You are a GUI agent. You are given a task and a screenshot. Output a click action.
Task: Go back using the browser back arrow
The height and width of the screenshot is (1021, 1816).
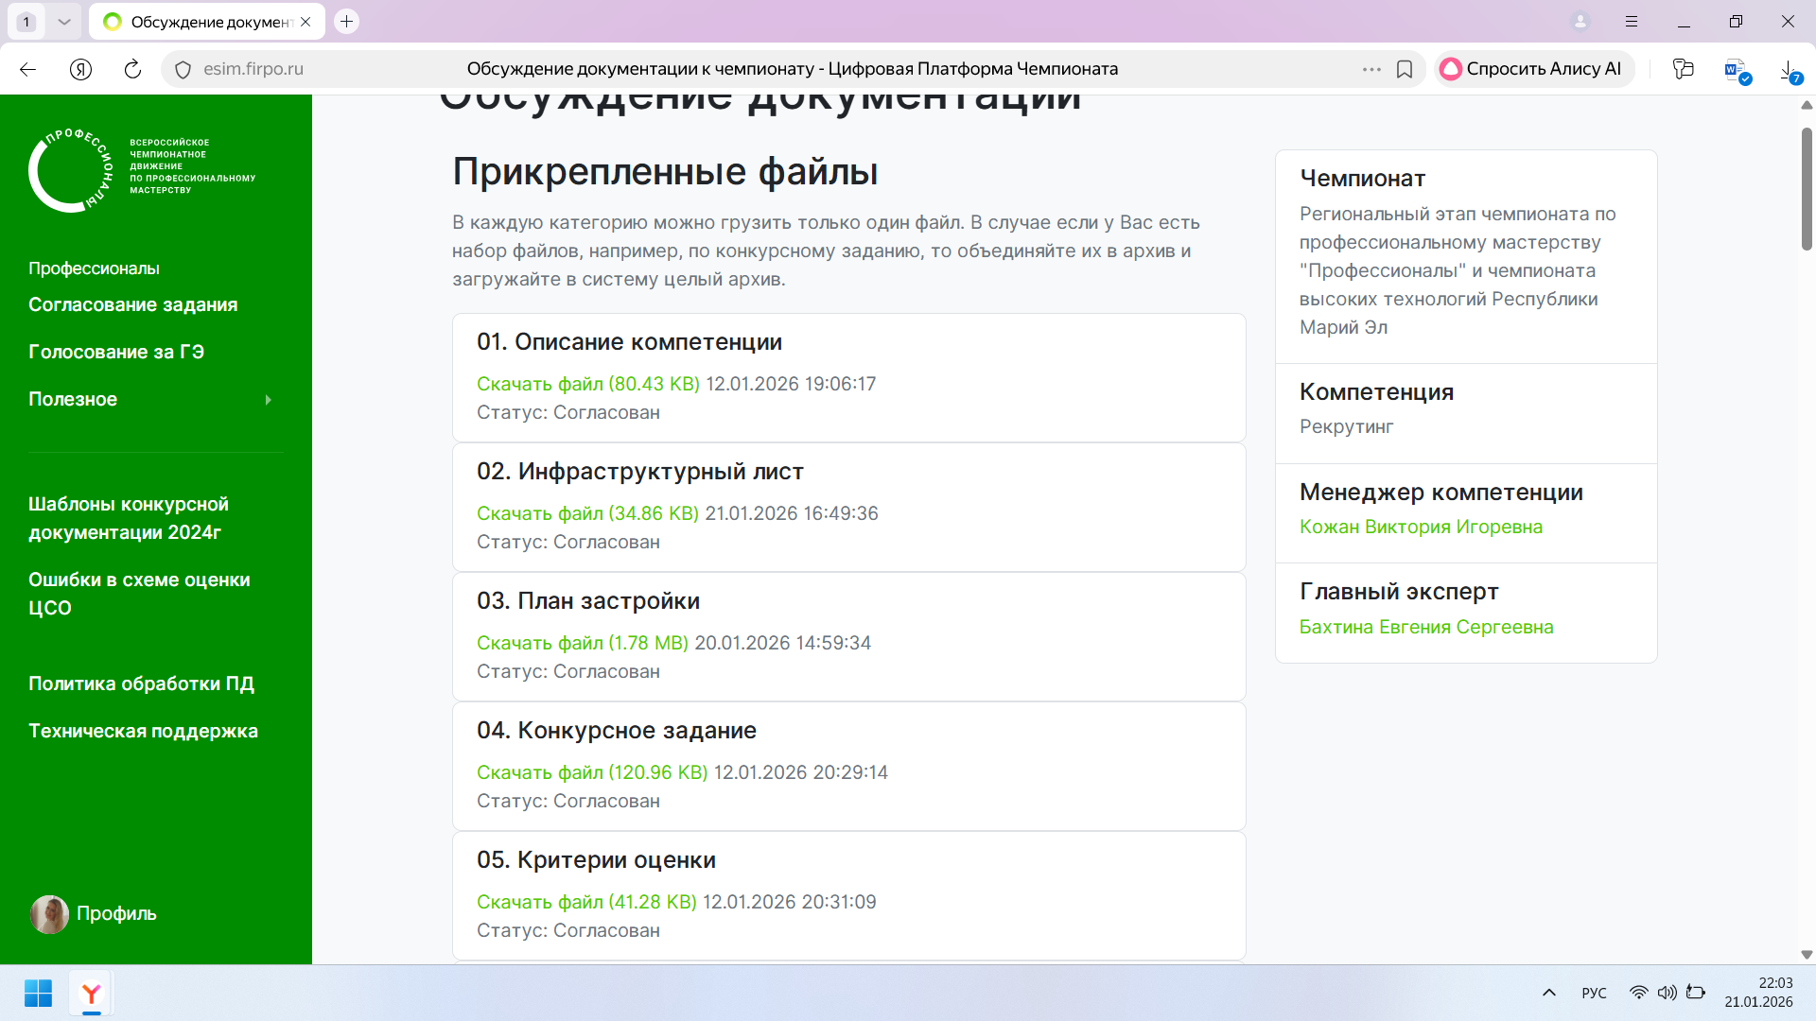tap(27, 69)
